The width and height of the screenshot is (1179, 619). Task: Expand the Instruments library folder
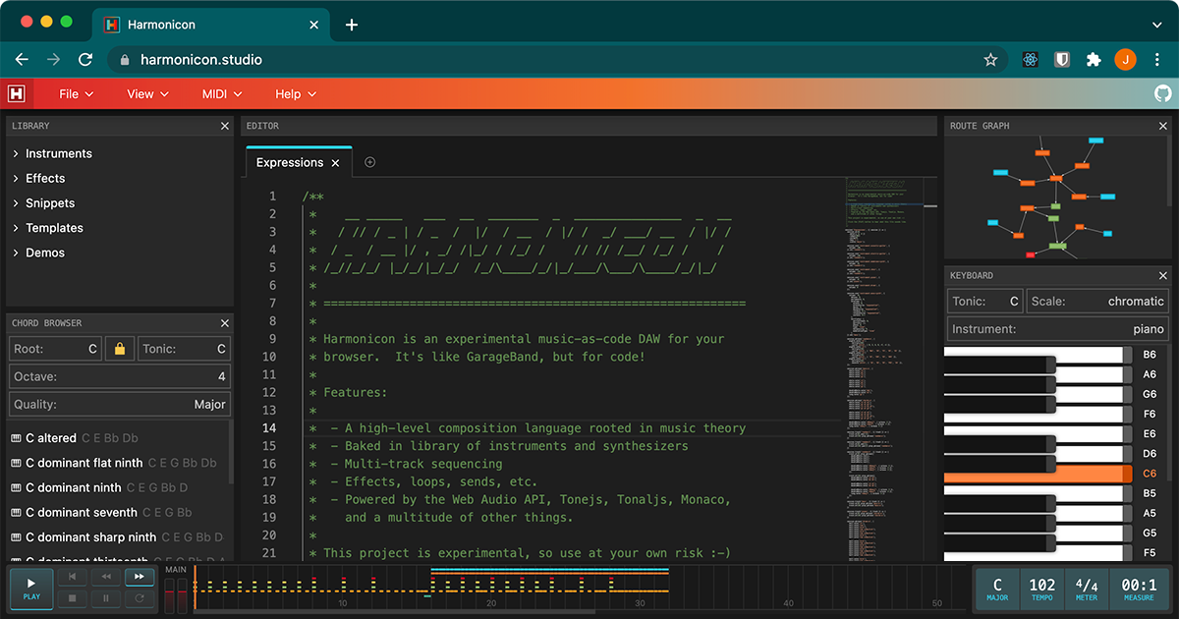[52, 153]
